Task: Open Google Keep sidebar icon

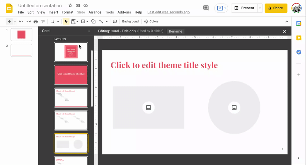Action: pos(299,38)
